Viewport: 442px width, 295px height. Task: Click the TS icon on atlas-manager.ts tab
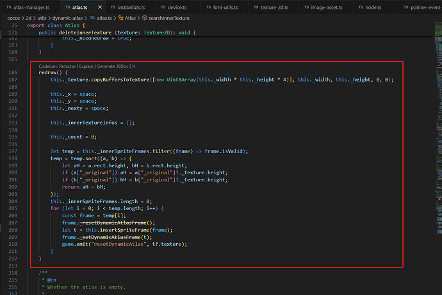(x=9, y=7)
